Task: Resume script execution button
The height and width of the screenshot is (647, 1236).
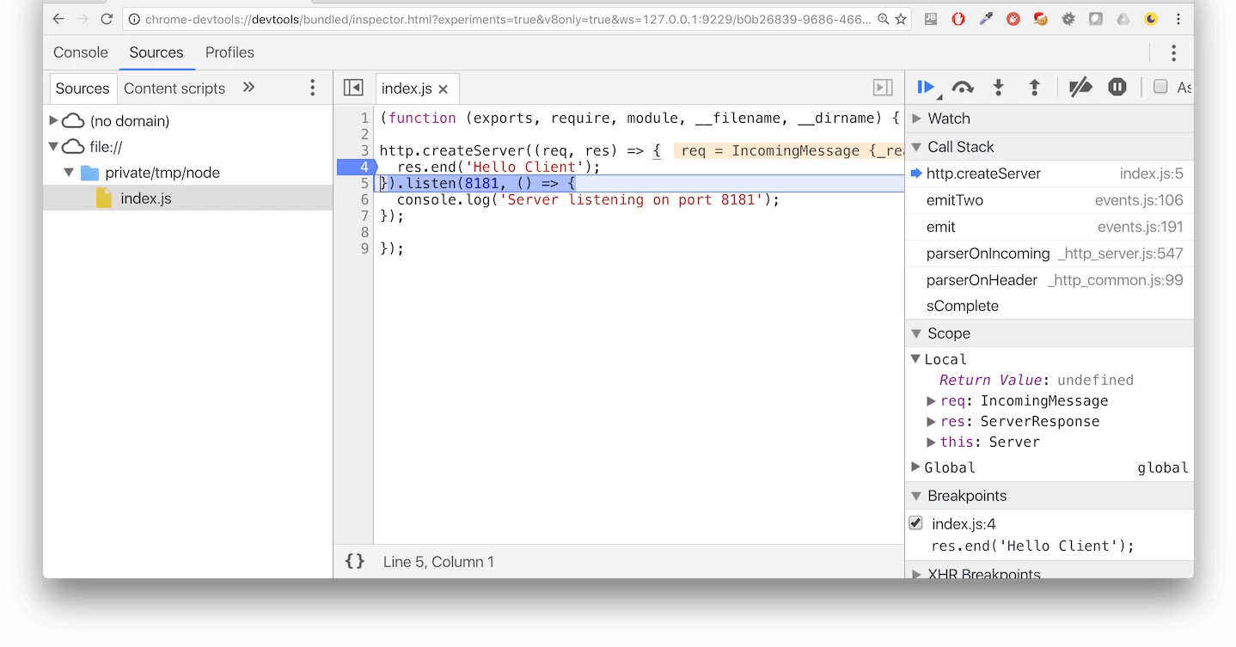Action: coord(926,87)
